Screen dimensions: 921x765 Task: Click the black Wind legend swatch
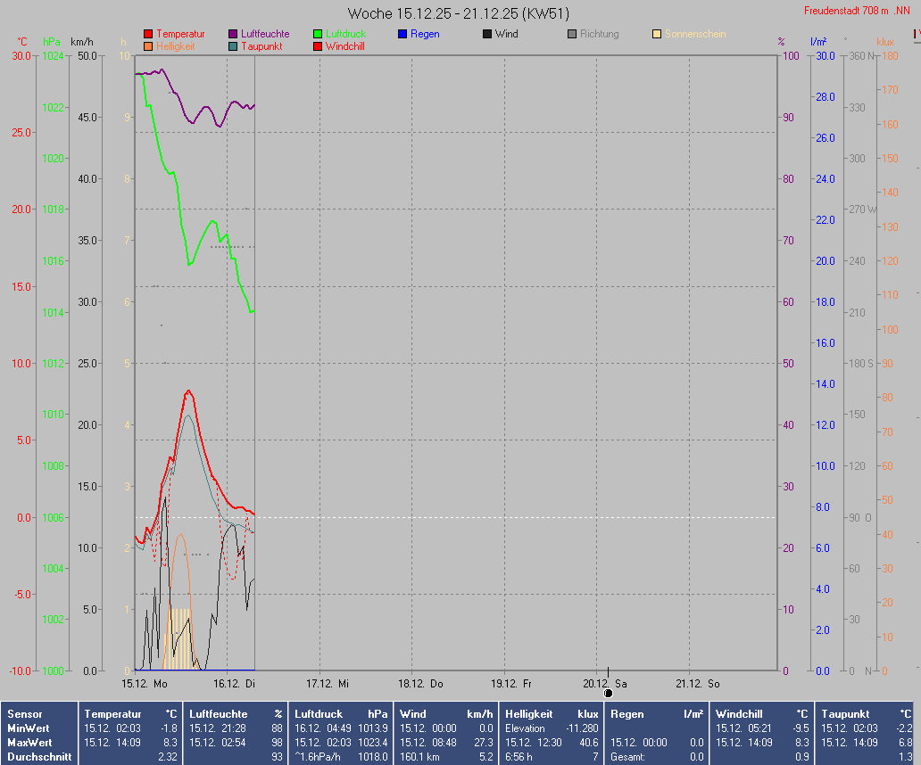pos(487,34)
